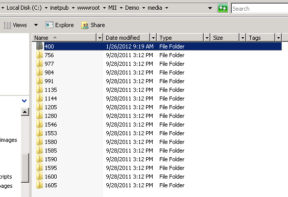The height and width of the screenshot is (197, 288).
Task: Click the selected 400 folder icon
Action: point(39,46)
